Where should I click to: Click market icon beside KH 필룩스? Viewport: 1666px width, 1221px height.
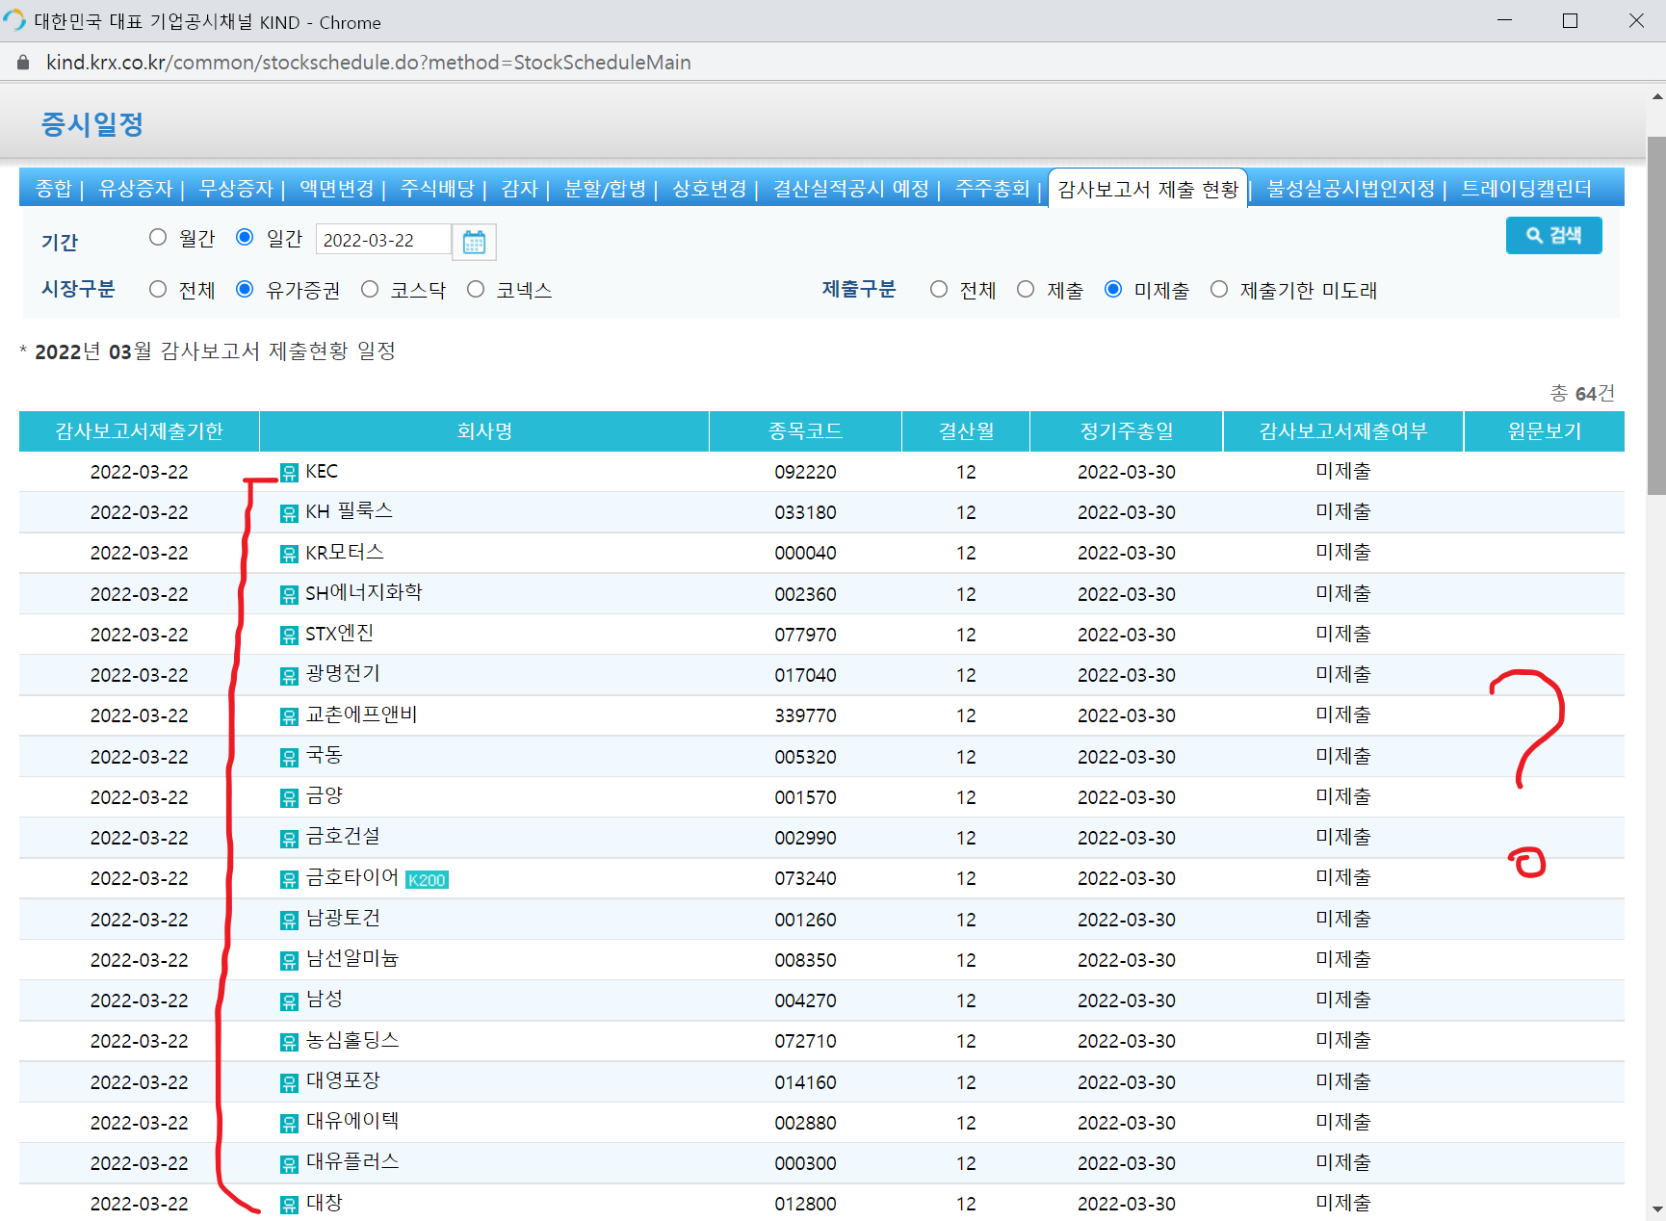pyautogui.click(x=289, y=513)
